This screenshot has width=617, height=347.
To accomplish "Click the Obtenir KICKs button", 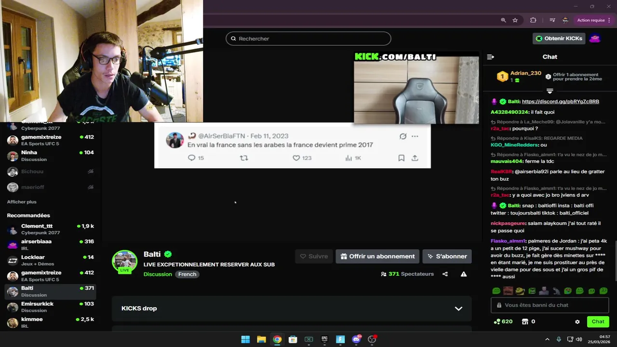I will [559, 39].
